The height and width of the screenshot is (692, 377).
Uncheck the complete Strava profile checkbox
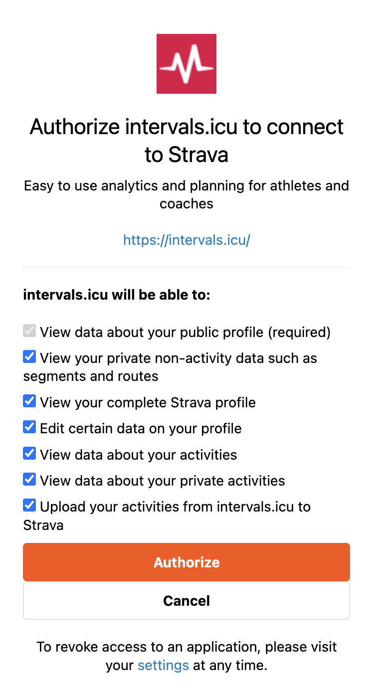30,401
